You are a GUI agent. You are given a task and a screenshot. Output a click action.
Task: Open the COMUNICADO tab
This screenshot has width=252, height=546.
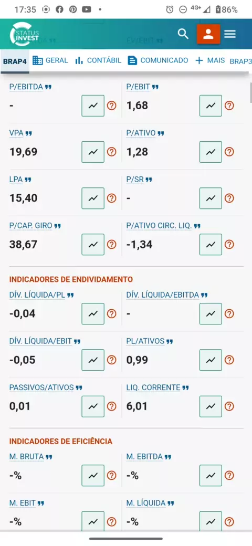(x=157, y=60)
